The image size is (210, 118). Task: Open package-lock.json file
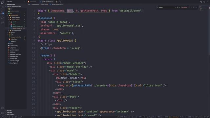click(15, 54)
